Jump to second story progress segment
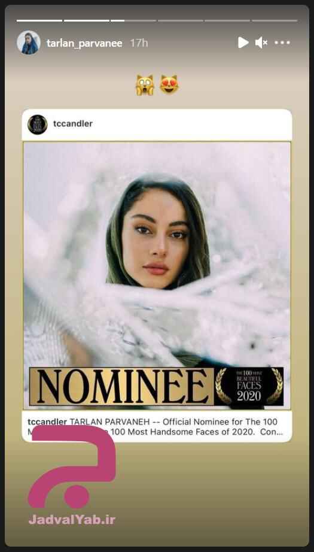Viewport: 314px width, 552px height. pos(87,21)
